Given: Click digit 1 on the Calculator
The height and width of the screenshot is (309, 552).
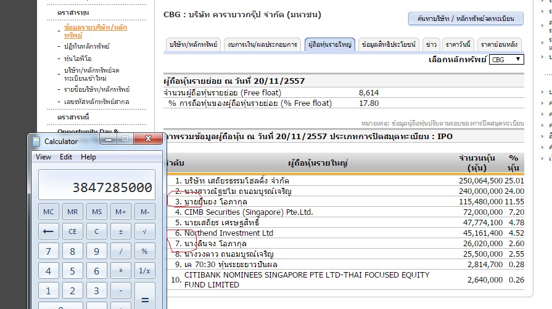Looking at the screenshot, I should (x=49, y=291).
